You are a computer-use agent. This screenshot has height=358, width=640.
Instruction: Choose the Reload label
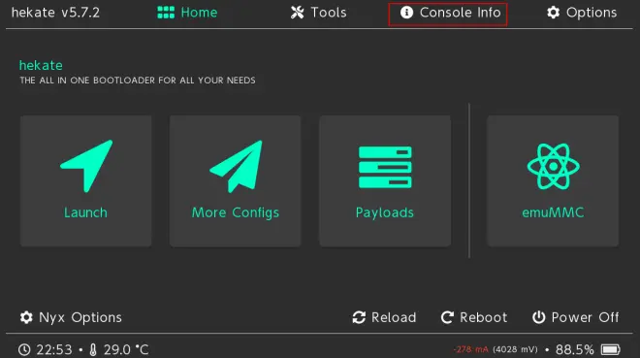coord(394,317)
